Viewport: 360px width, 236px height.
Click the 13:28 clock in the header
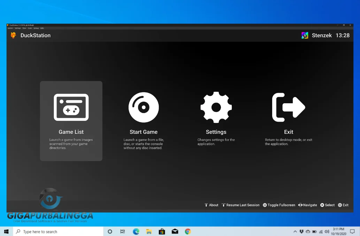[343, 35]
